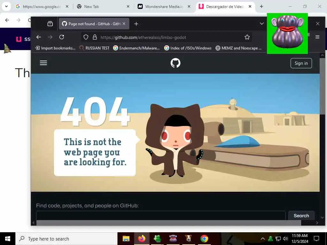Show hidden system tray icons

pos(263,239)
